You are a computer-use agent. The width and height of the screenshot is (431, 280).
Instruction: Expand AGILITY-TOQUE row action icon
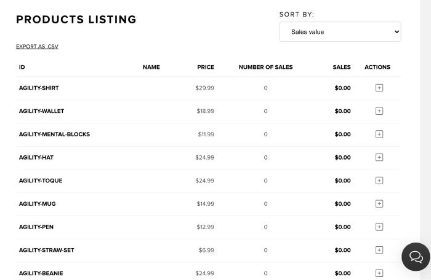pyautogui.click(x=379, y=181)
